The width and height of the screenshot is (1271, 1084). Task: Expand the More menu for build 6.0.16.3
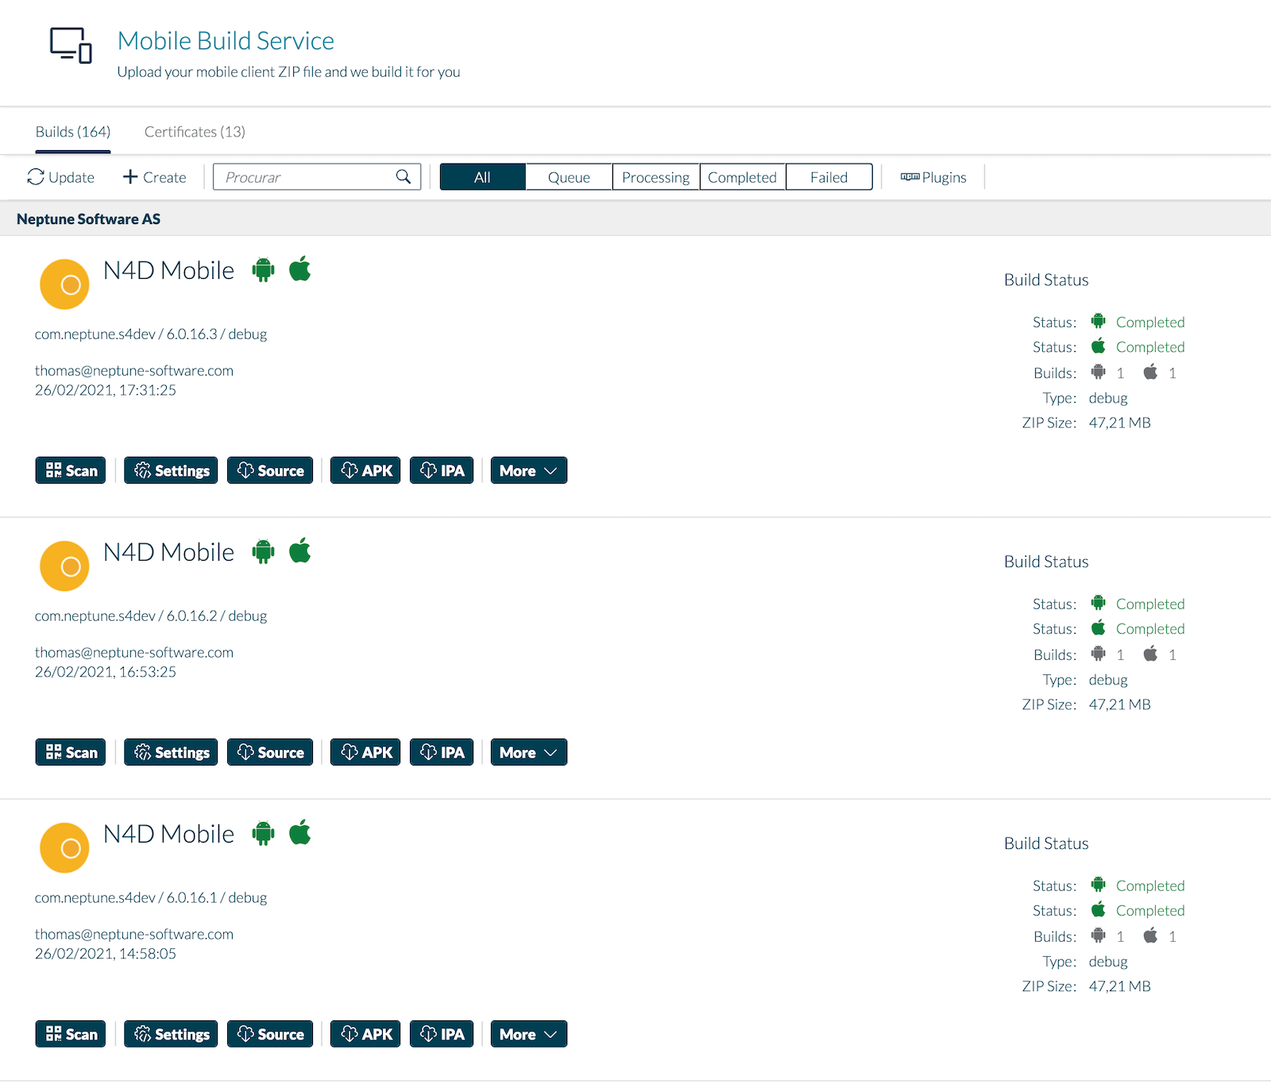click(529, 470)
